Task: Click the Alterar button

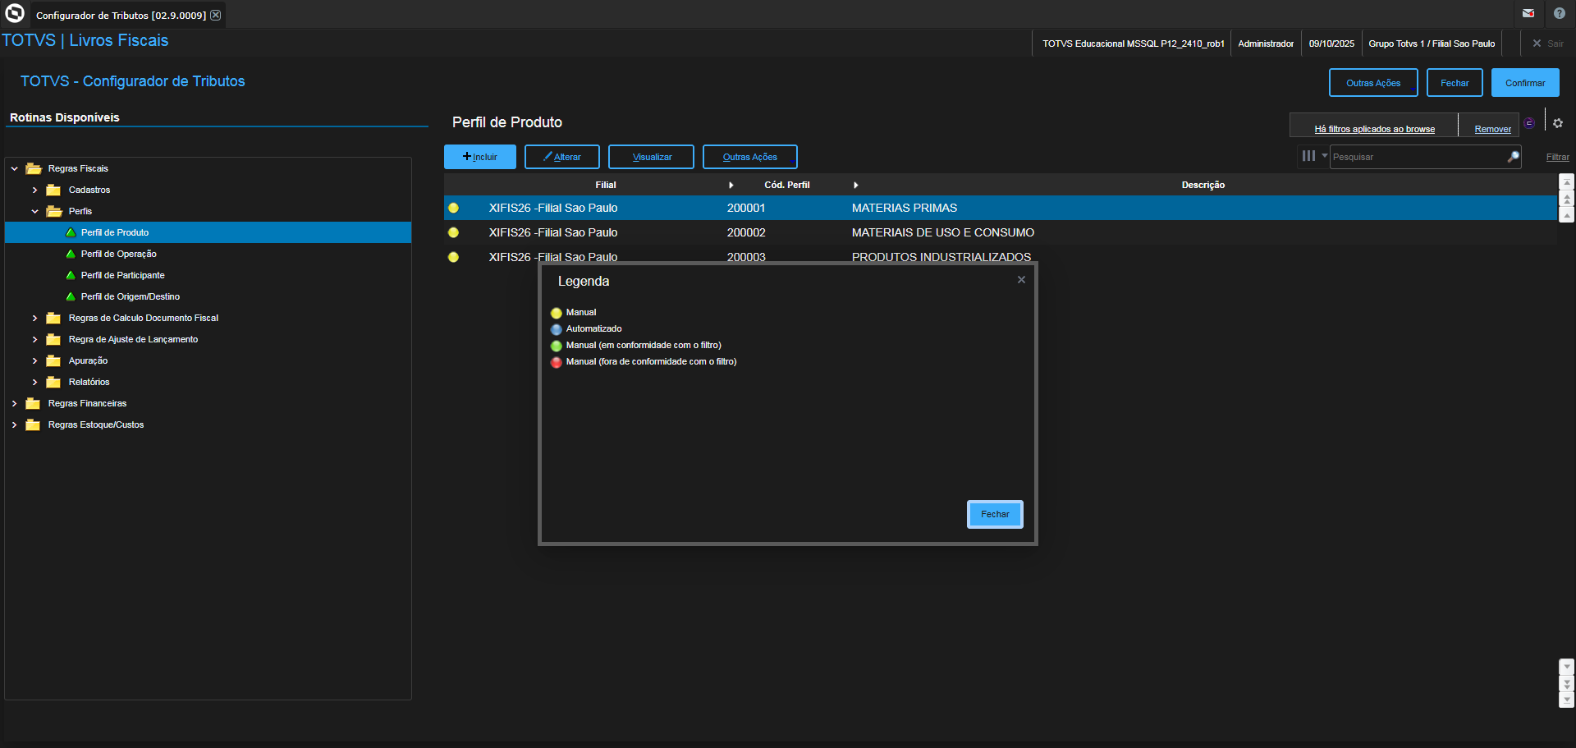Action: coord(562,157)
